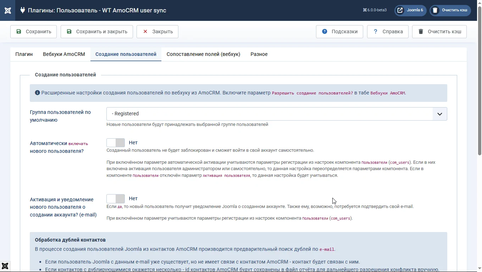Expand dropdown using the chevron arrow
Screen dimensions: 482x272
[x=440, y=114]
